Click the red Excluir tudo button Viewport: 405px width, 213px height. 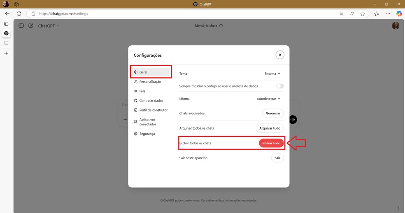point(271,143)
